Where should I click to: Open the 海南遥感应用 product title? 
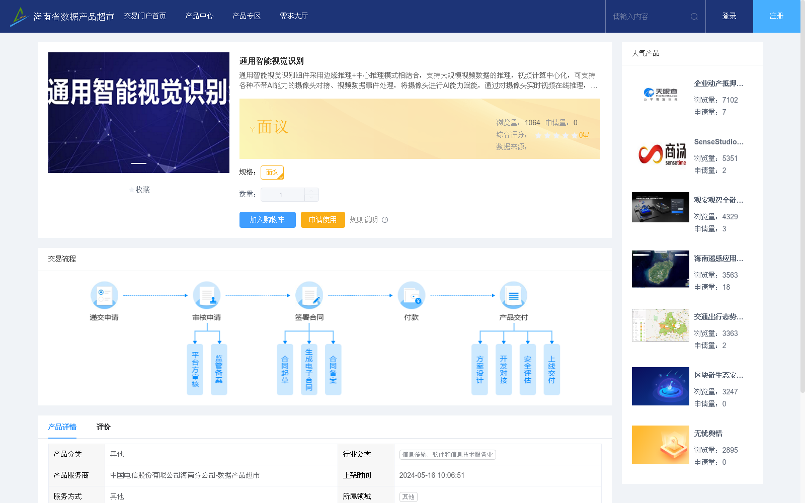[x=718, y=259]
